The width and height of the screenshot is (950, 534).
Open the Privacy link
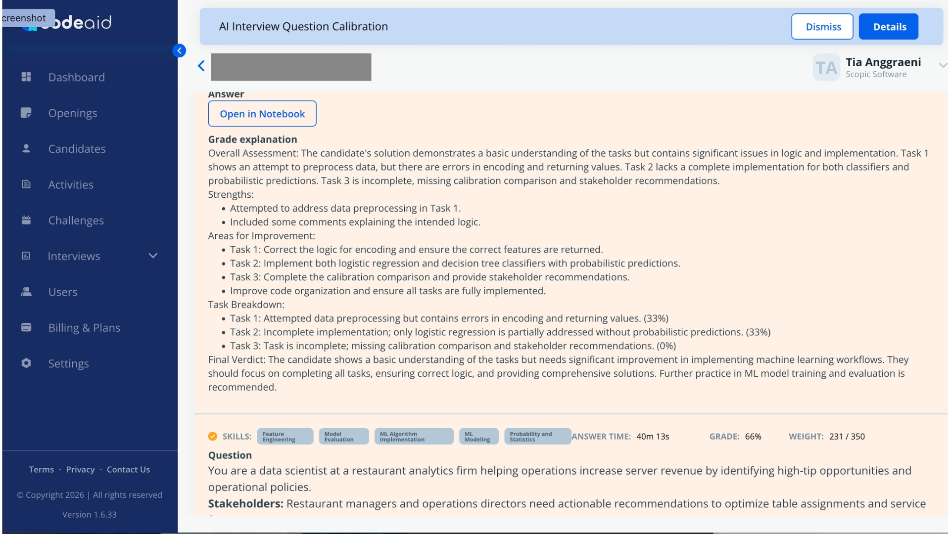80,469
